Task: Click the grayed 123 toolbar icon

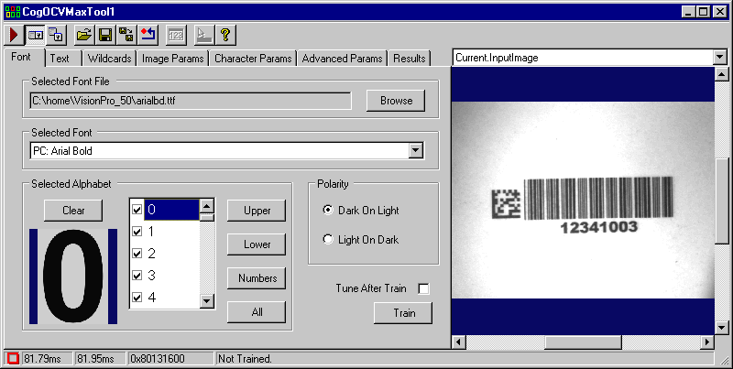Action: [176, 35]
